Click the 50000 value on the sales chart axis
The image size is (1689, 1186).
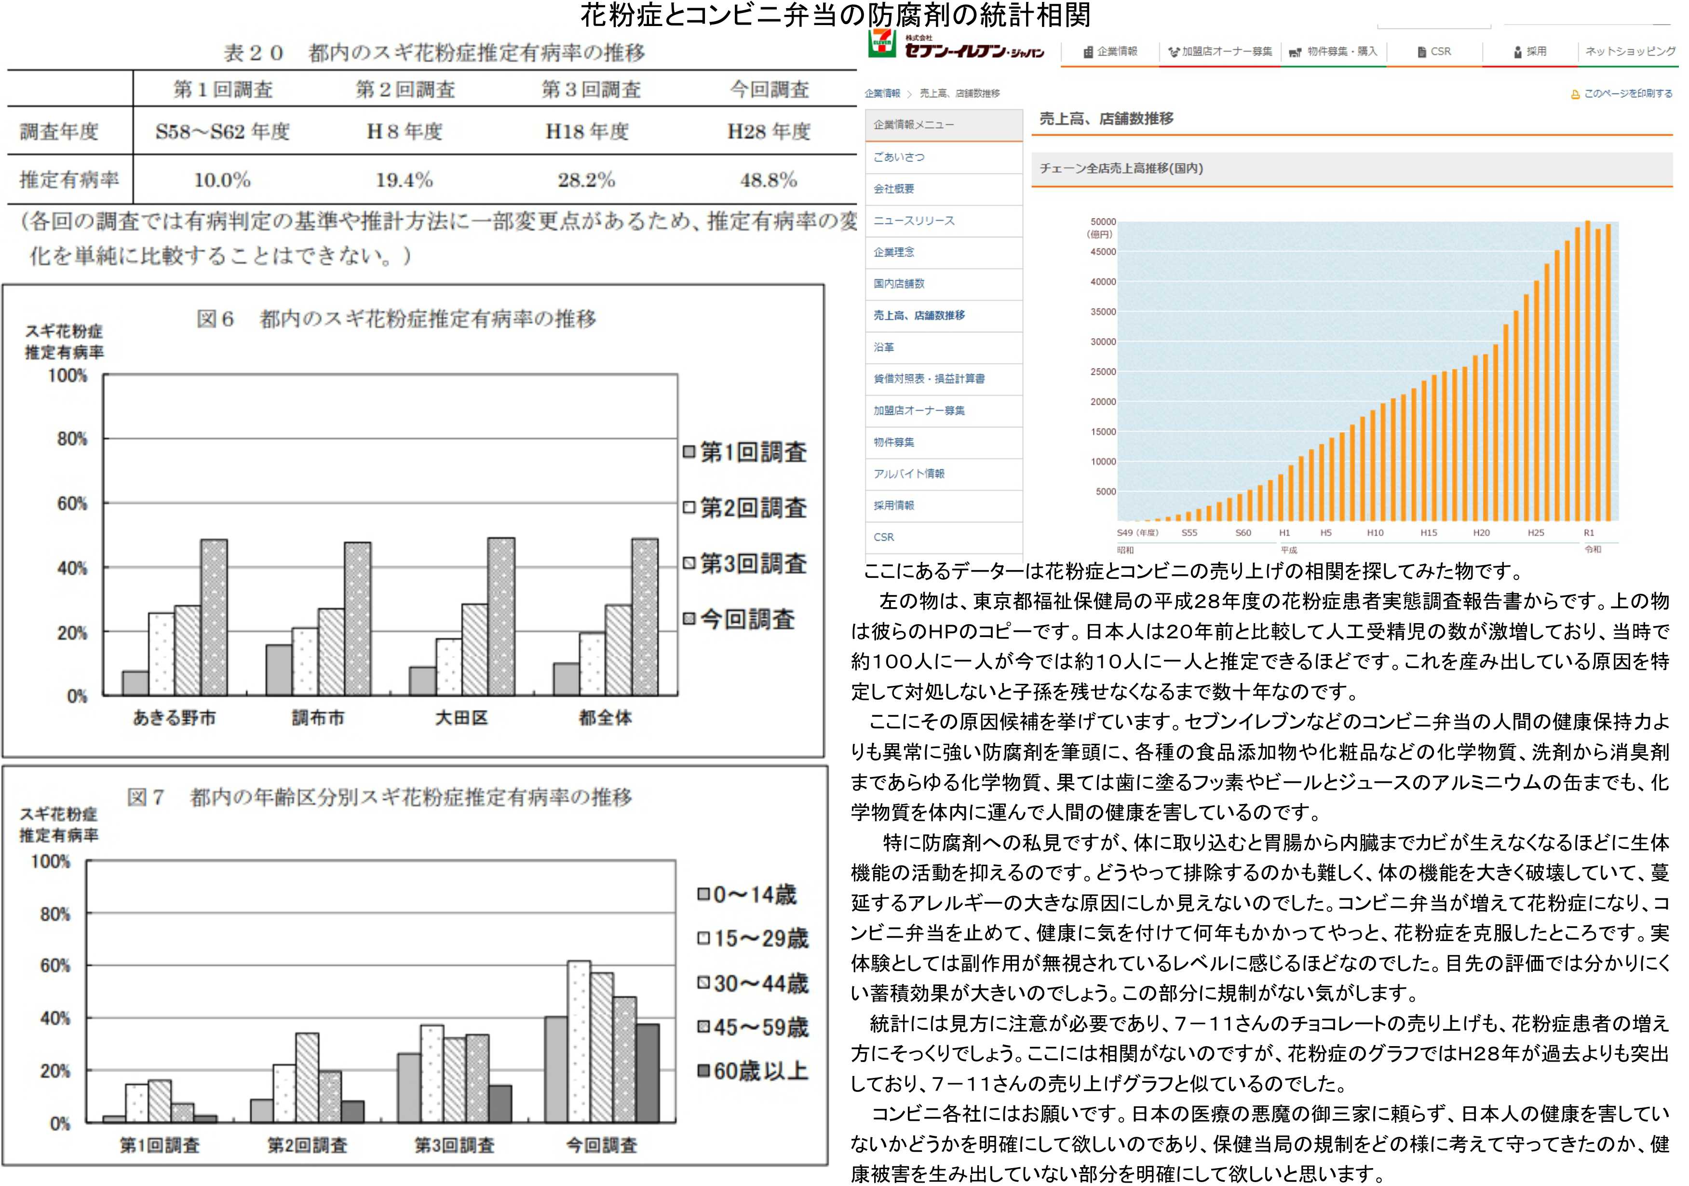[x=1103, y=221]
